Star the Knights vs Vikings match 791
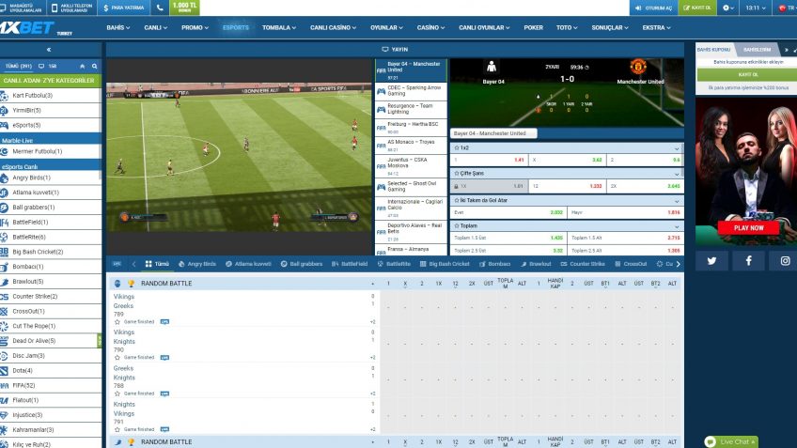 point(117,429)
